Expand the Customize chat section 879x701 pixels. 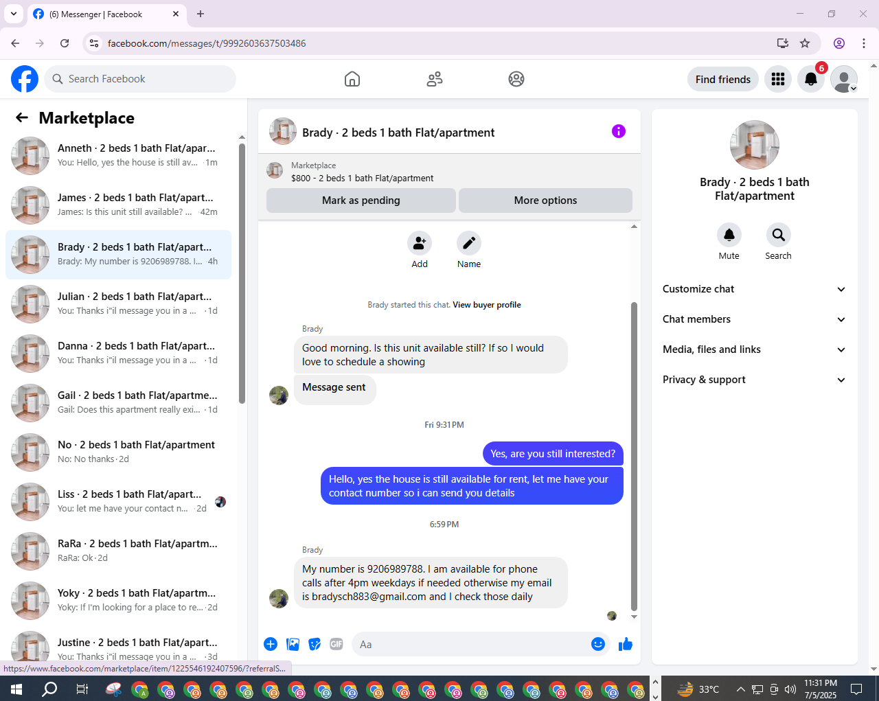tap(754, 289)
